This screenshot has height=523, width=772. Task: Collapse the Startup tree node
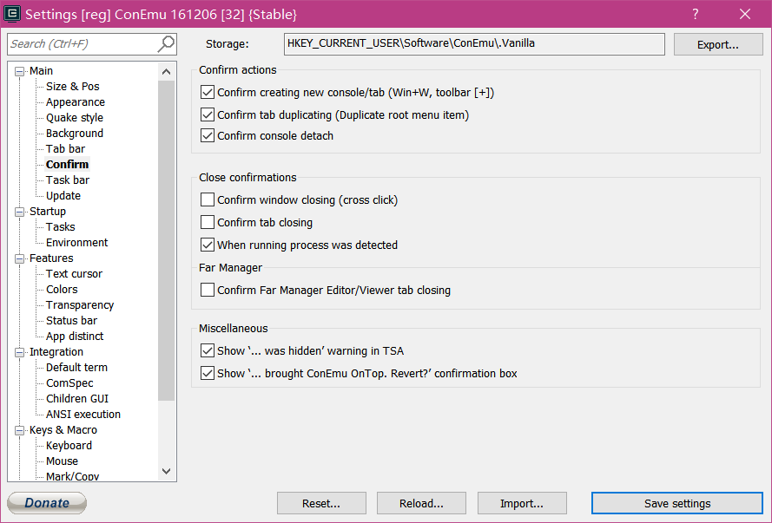[x=19, y=212]
